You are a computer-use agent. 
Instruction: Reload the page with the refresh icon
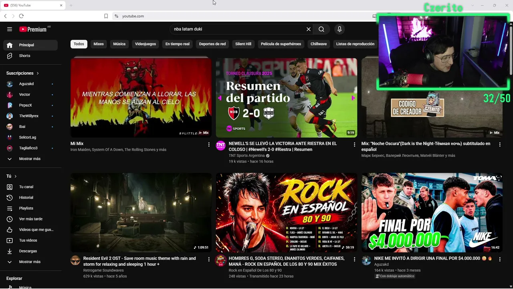coord(21,16)
